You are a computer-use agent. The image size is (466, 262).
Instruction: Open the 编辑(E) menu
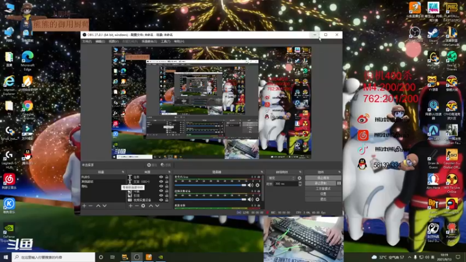pyautogui.click(x=100, y=41)
